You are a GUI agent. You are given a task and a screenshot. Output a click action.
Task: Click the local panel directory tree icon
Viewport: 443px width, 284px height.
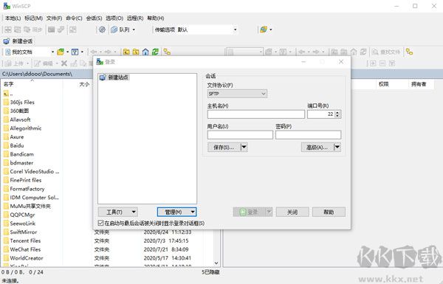167,52
